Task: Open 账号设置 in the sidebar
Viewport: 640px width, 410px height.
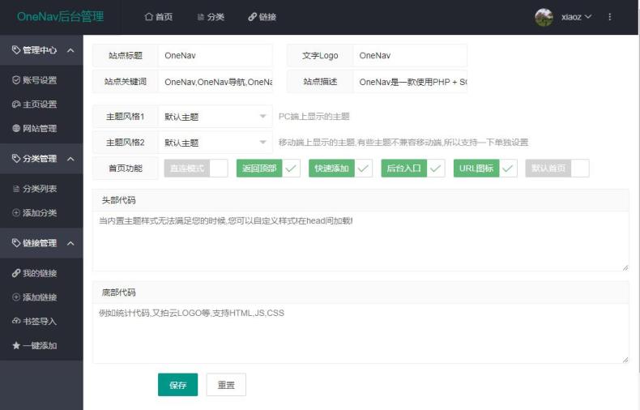Action: click(x=41, y=80)
